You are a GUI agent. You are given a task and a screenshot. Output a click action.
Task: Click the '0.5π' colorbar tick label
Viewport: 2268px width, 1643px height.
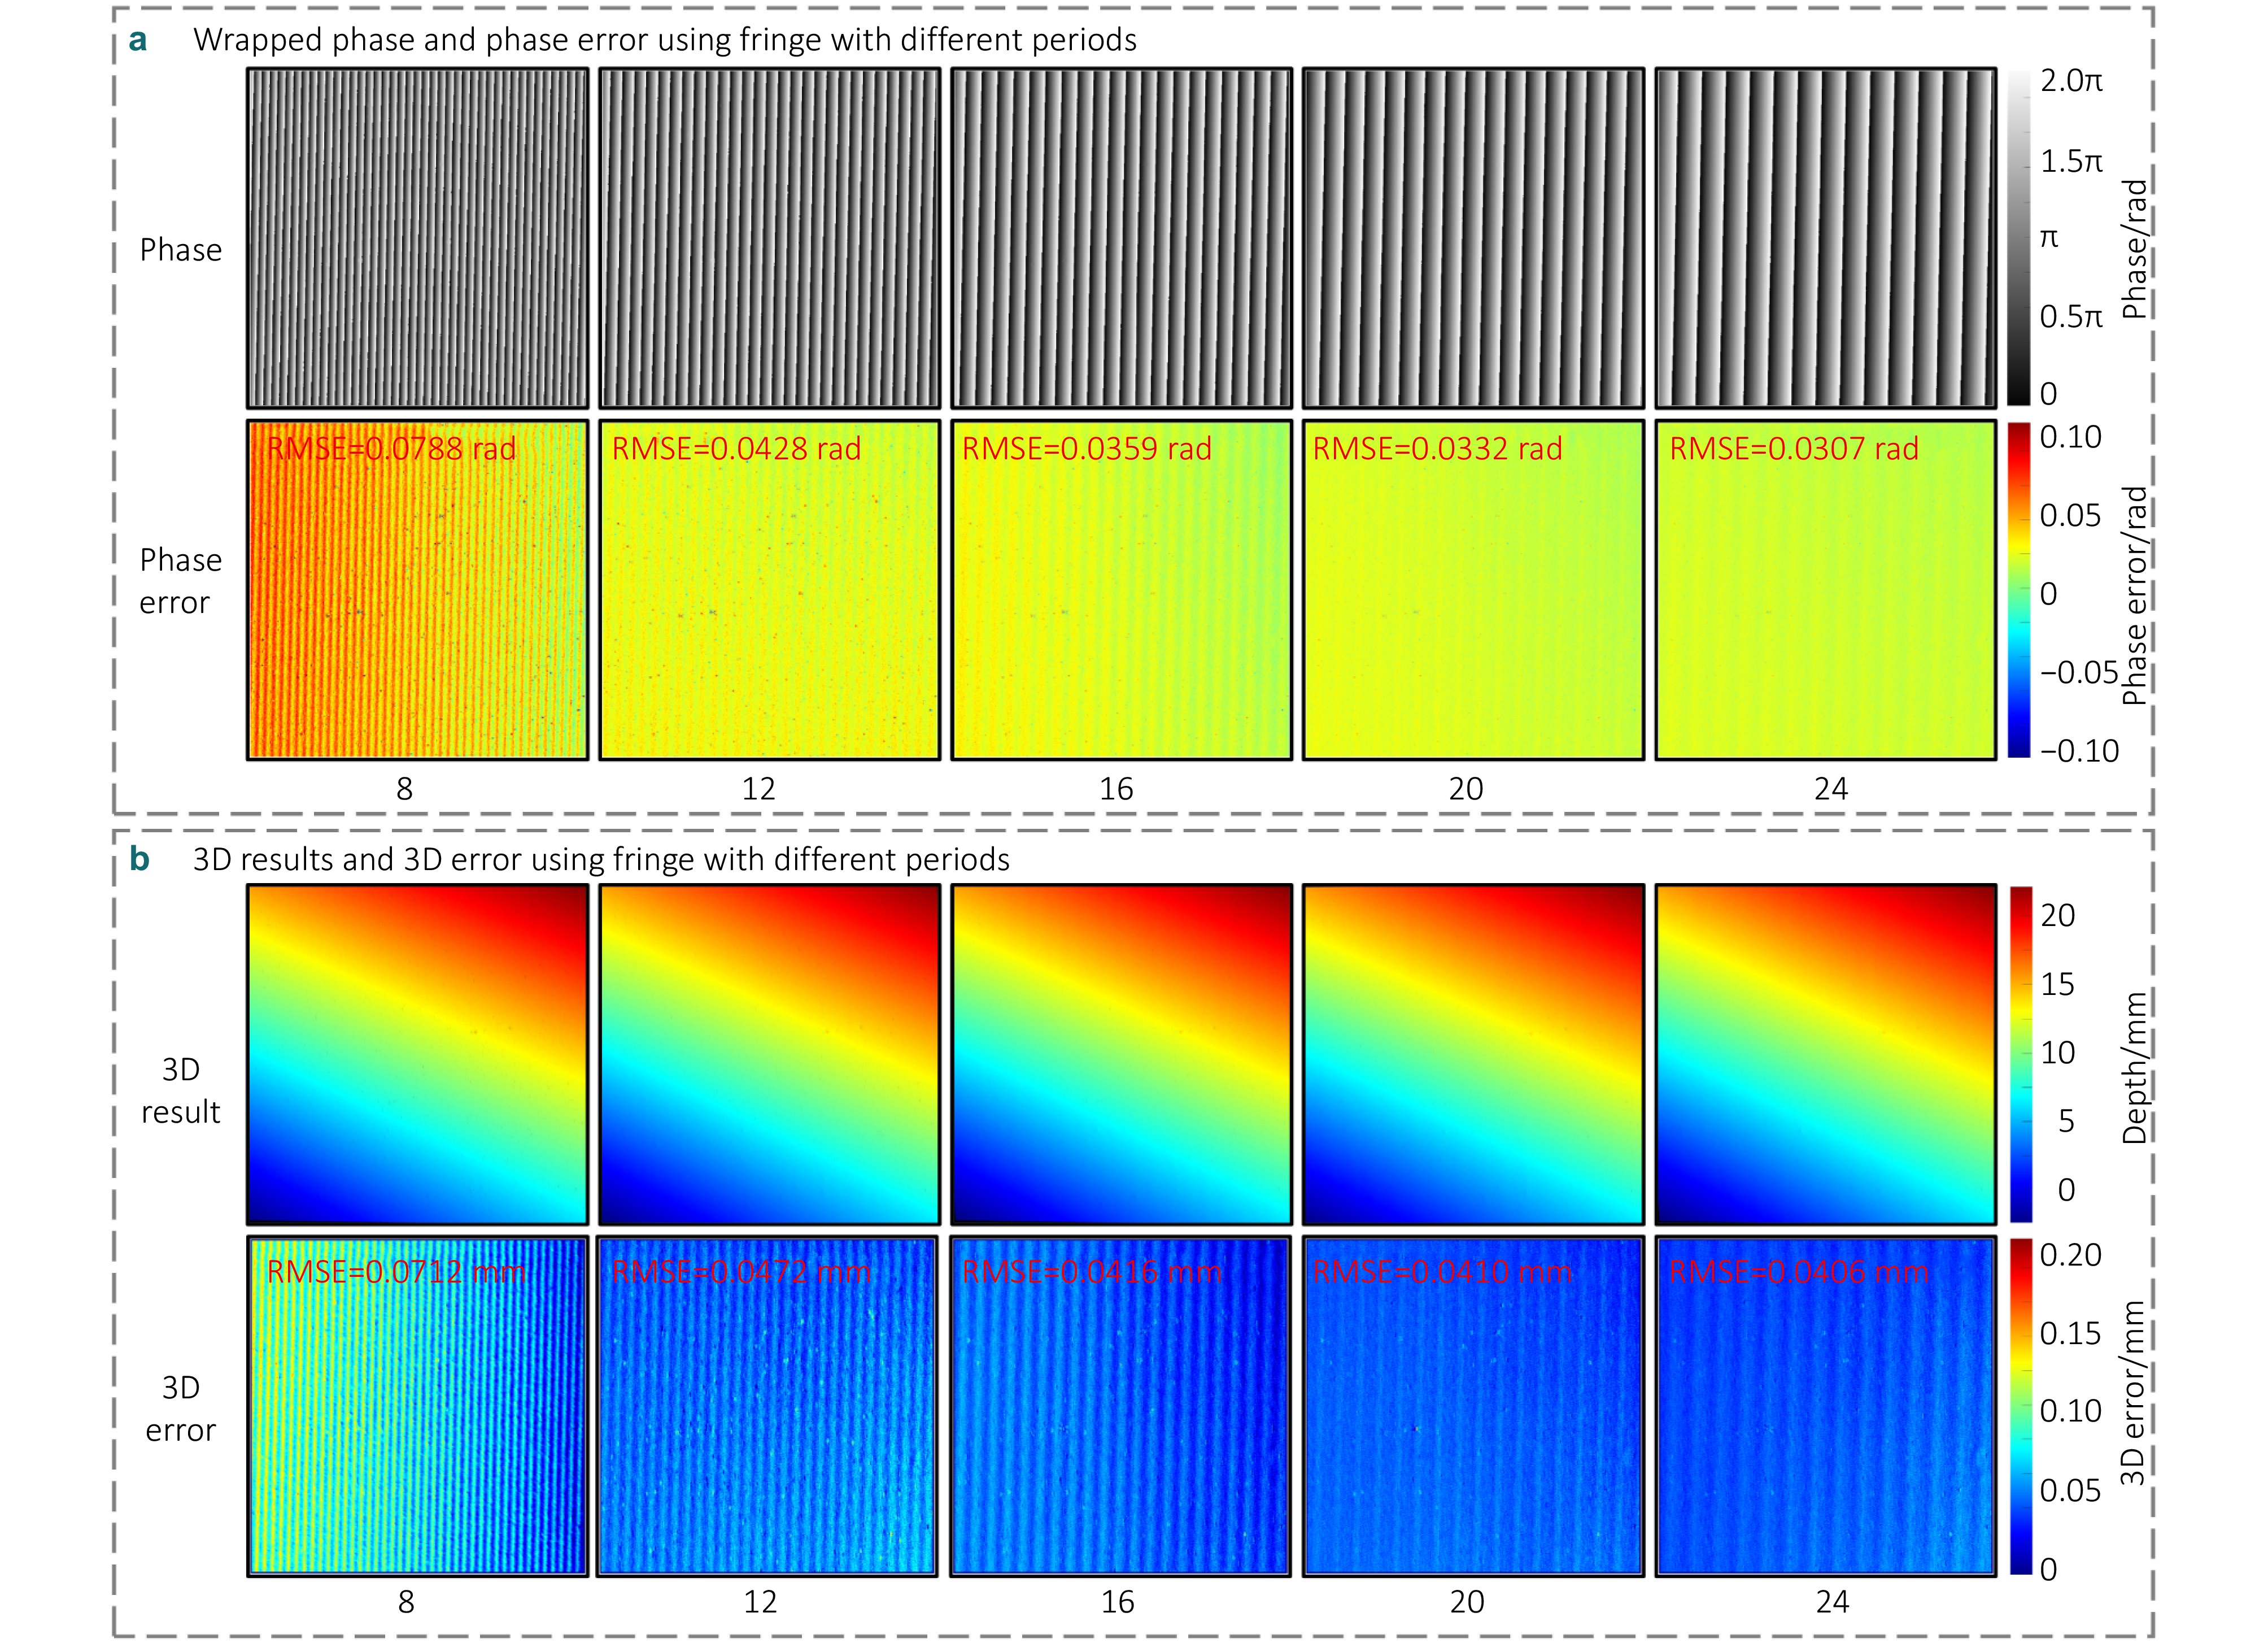tap(2071, 316)
